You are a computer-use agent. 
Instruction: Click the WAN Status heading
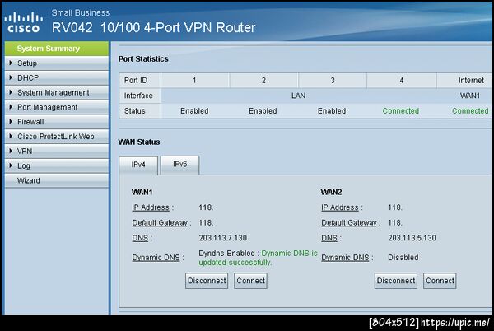click(139, 142)
